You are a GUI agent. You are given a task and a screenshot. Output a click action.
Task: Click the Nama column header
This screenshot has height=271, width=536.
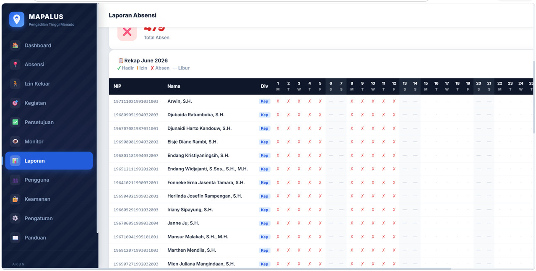(x=174, y=86)
